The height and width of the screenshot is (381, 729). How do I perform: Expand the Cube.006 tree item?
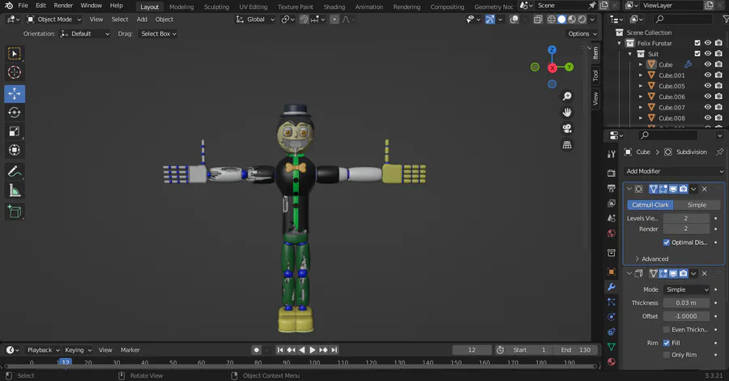(641, 96)
